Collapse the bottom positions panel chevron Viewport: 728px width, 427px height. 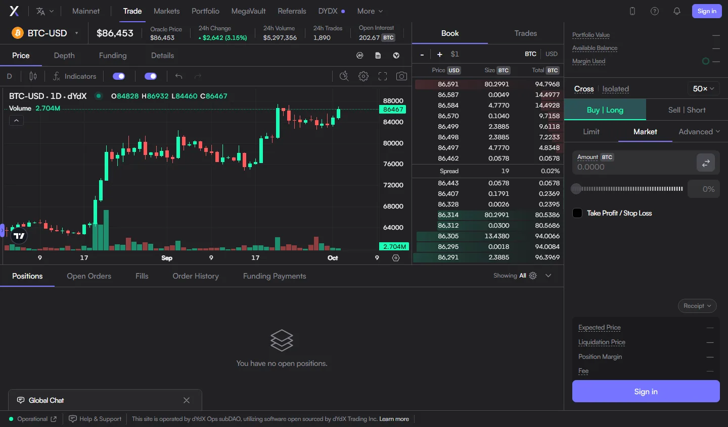(x=549, y=276)
